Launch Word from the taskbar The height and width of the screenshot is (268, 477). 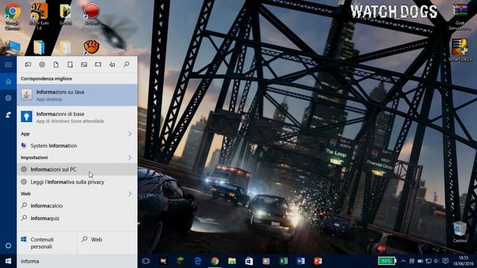(300, 261)
